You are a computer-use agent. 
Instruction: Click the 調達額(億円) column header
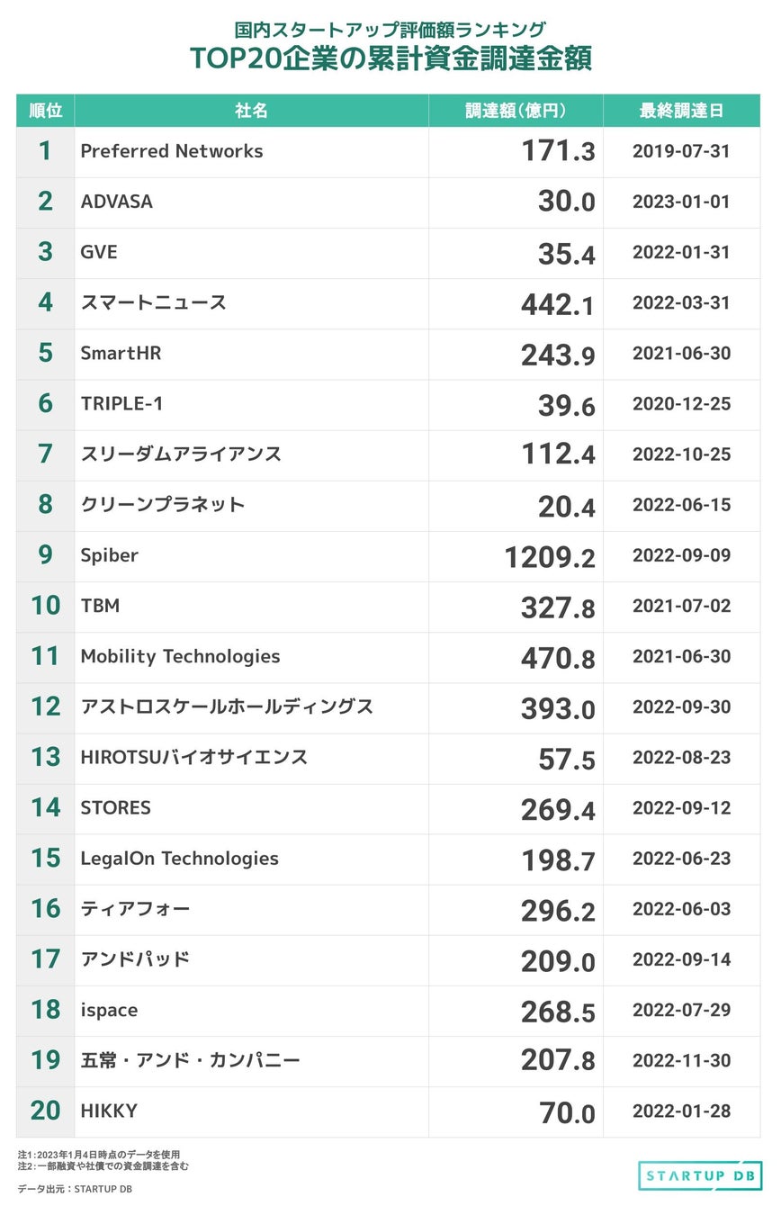pyautogui.click(x=516, y=111)
